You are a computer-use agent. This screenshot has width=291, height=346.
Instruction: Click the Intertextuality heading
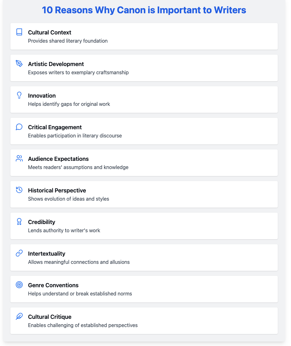[x=47, y=253]
